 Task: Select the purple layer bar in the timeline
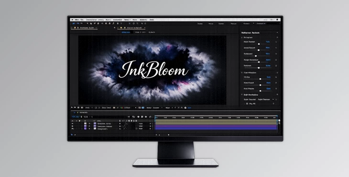[216, 126]
